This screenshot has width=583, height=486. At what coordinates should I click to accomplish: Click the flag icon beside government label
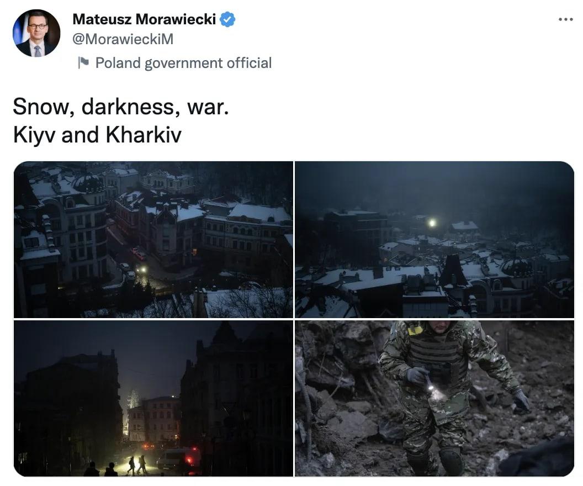(x=83, y=62)
